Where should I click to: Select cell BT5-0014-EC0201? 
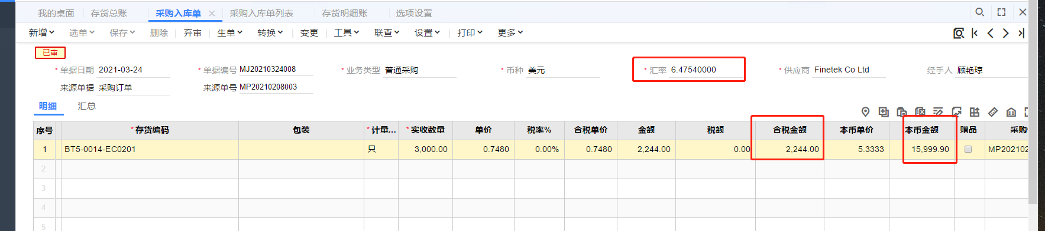pos(150,149)
